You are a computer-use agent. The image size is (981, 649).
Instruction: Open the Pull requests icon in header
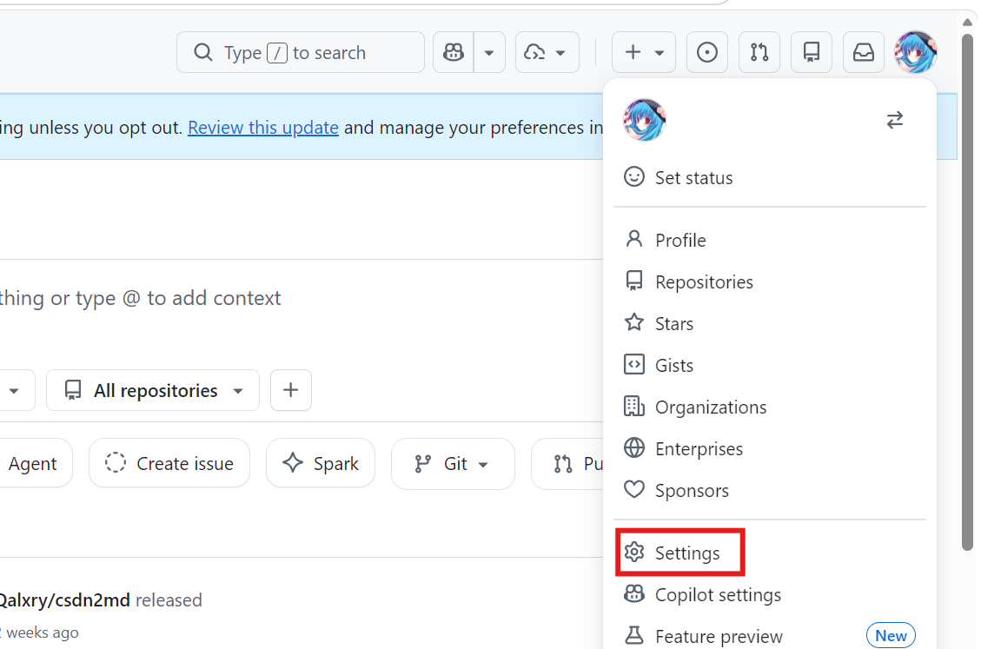coord(759,53)
